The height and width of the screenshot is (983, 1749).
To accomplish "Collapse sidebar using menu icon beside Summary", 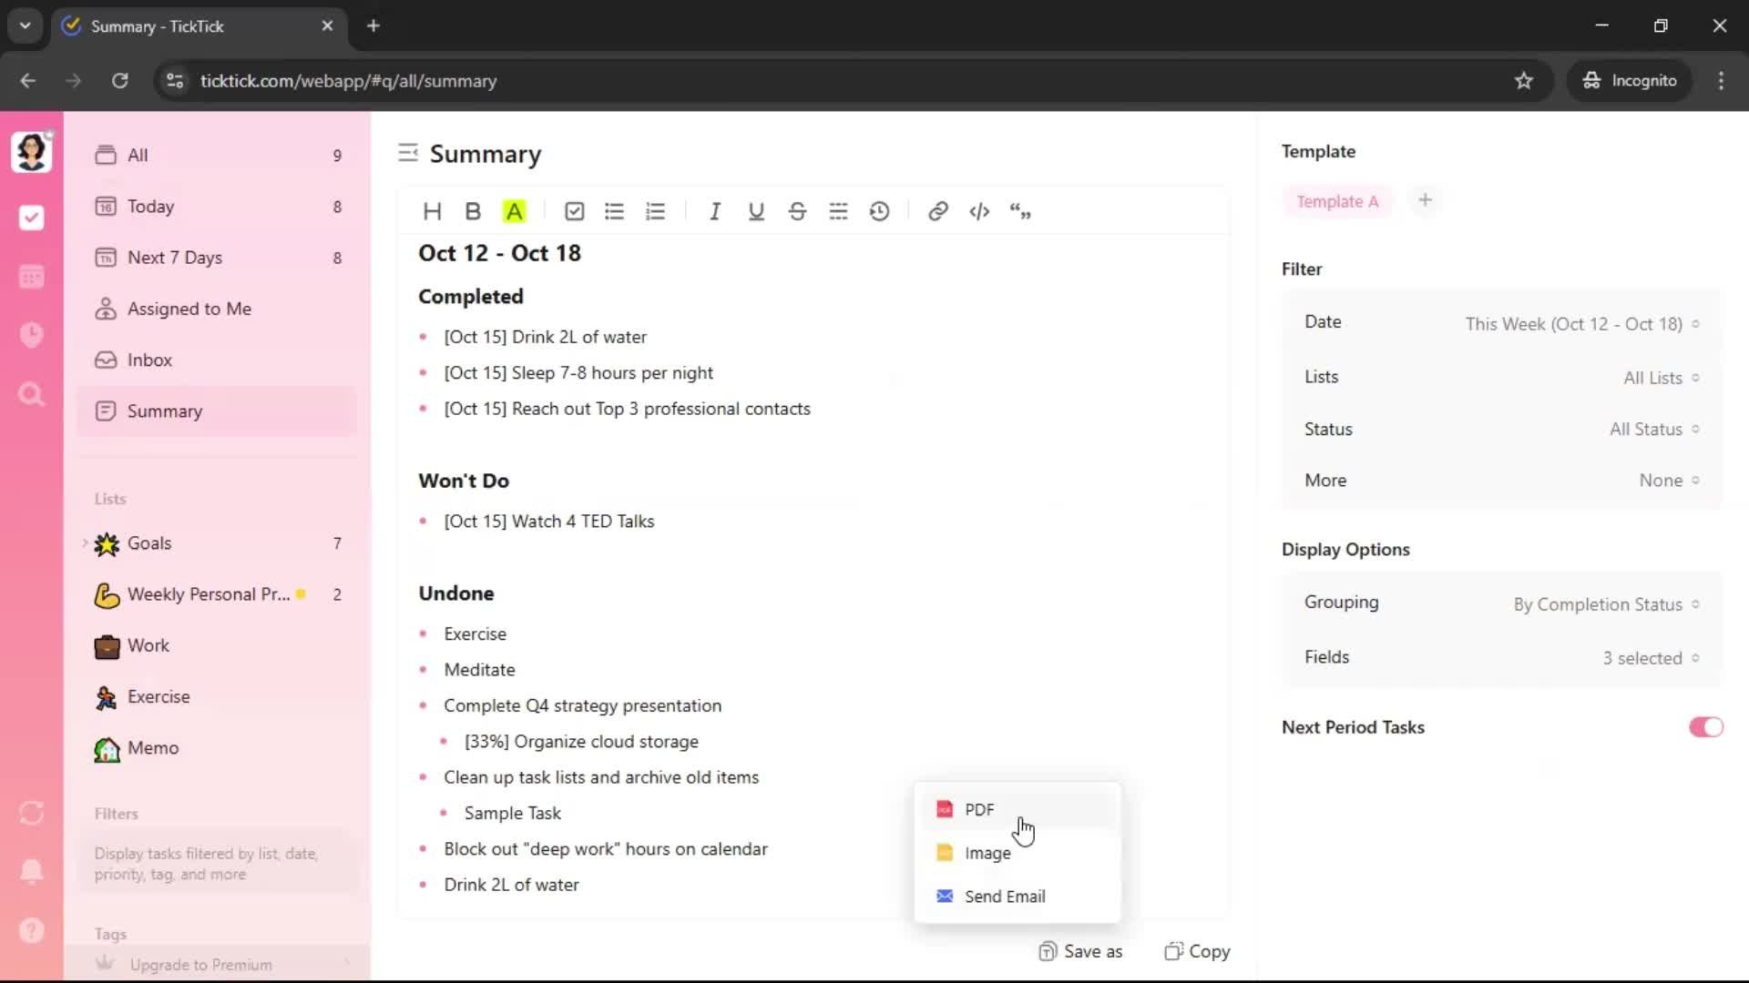I will [408, 153].
